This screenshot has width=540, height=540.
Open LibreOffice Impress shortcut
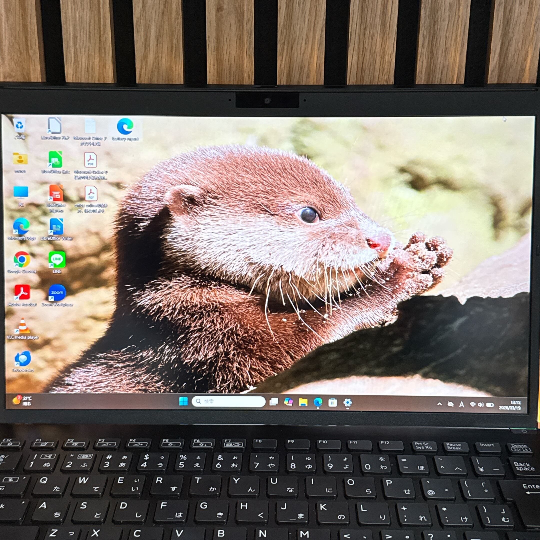point(56,193)
